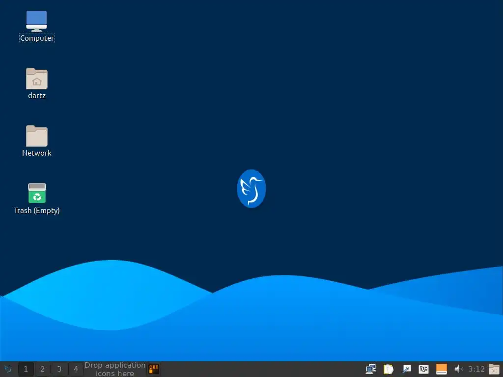
Task: Open the Lubuntu start menu in the panel
Action: 8,369
